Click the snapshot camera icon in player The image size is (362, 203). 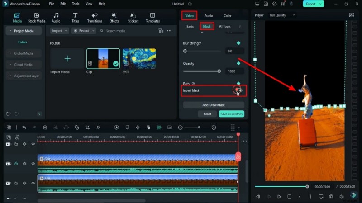point(331,197)
